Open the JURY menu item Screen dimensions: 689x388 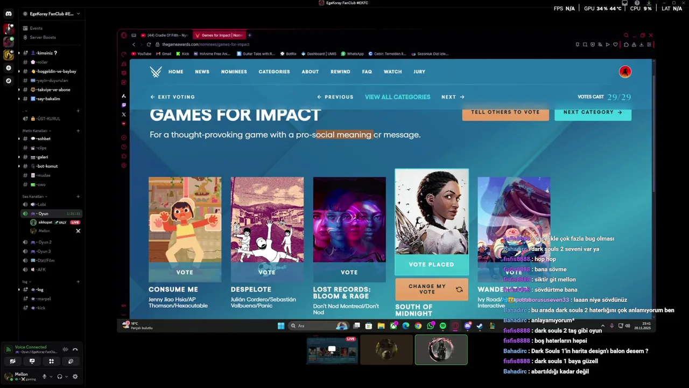[x=419, y=72]
